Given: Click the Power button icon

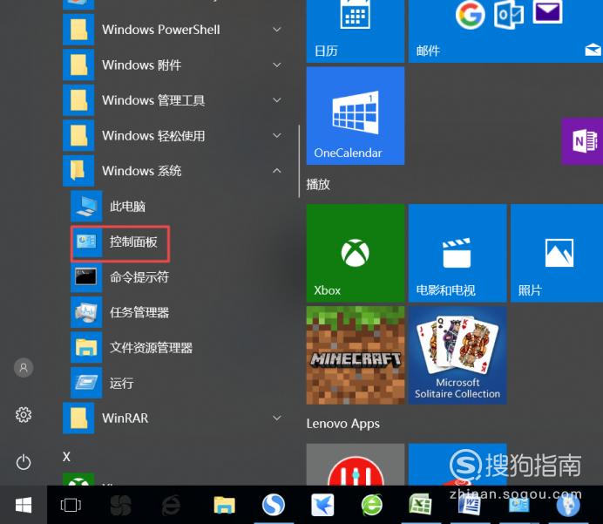Looking at the screenshot, I should (24, 462).
